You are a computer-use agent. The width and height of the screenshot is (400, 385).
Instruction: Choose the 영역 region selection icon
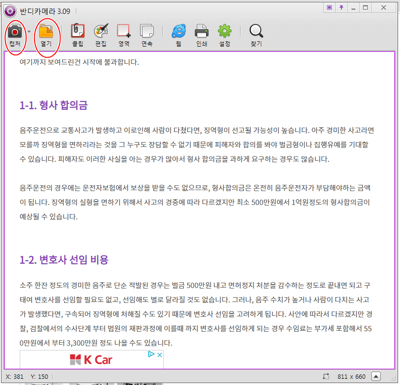pos(124,31)
